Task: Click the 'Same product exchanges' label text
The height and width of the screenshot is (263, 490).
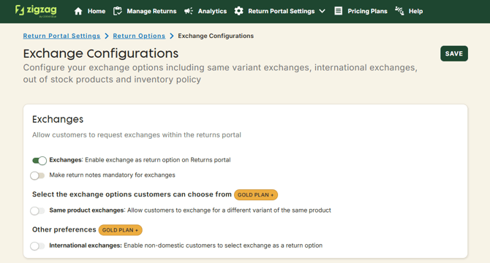Action: point(86,210)
